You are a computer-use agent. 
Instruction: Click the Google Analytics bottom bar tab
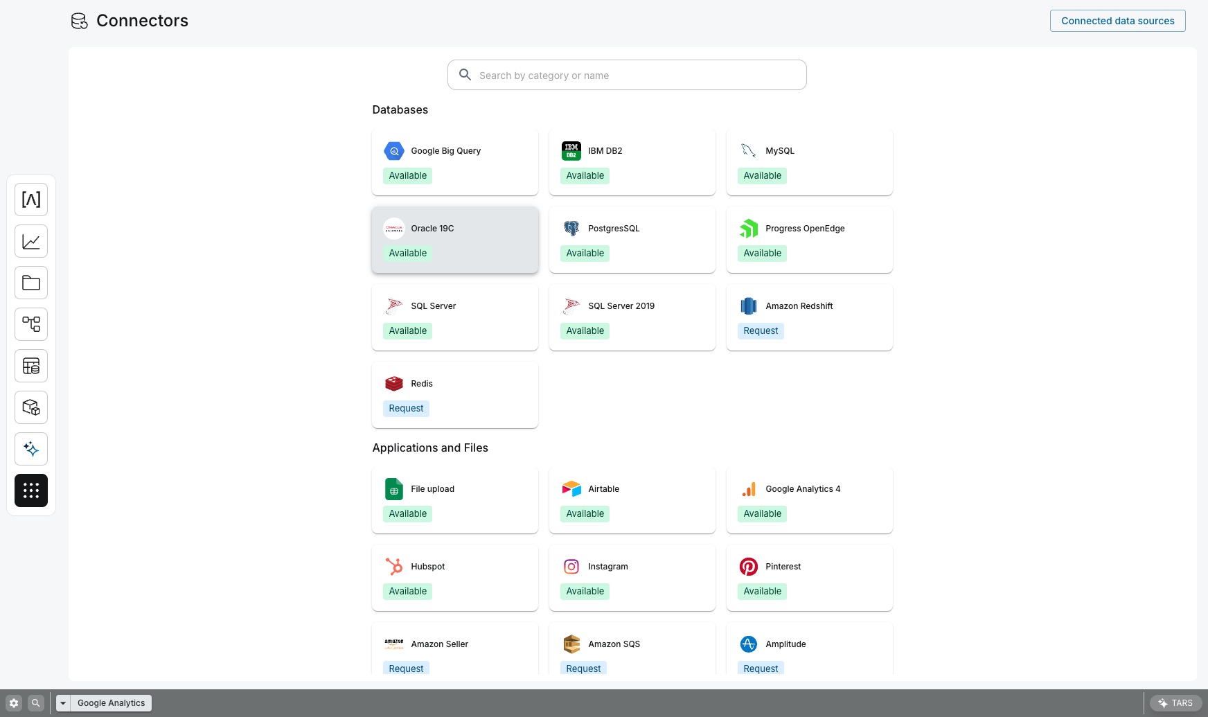pos(111,703)
